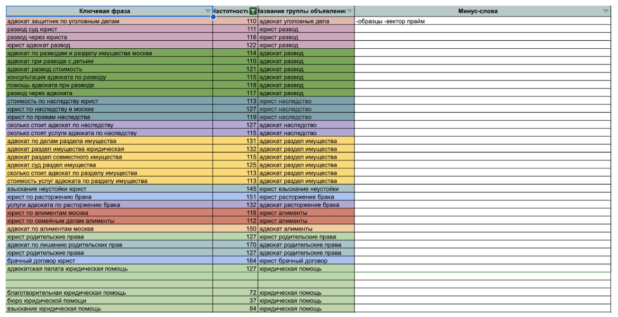Select cell 'юрист адвокат развод'

(109, 45)
